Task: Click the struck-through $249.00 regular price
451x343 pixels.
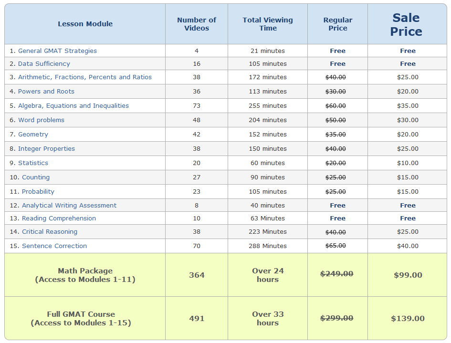Action: pos(337,274)
